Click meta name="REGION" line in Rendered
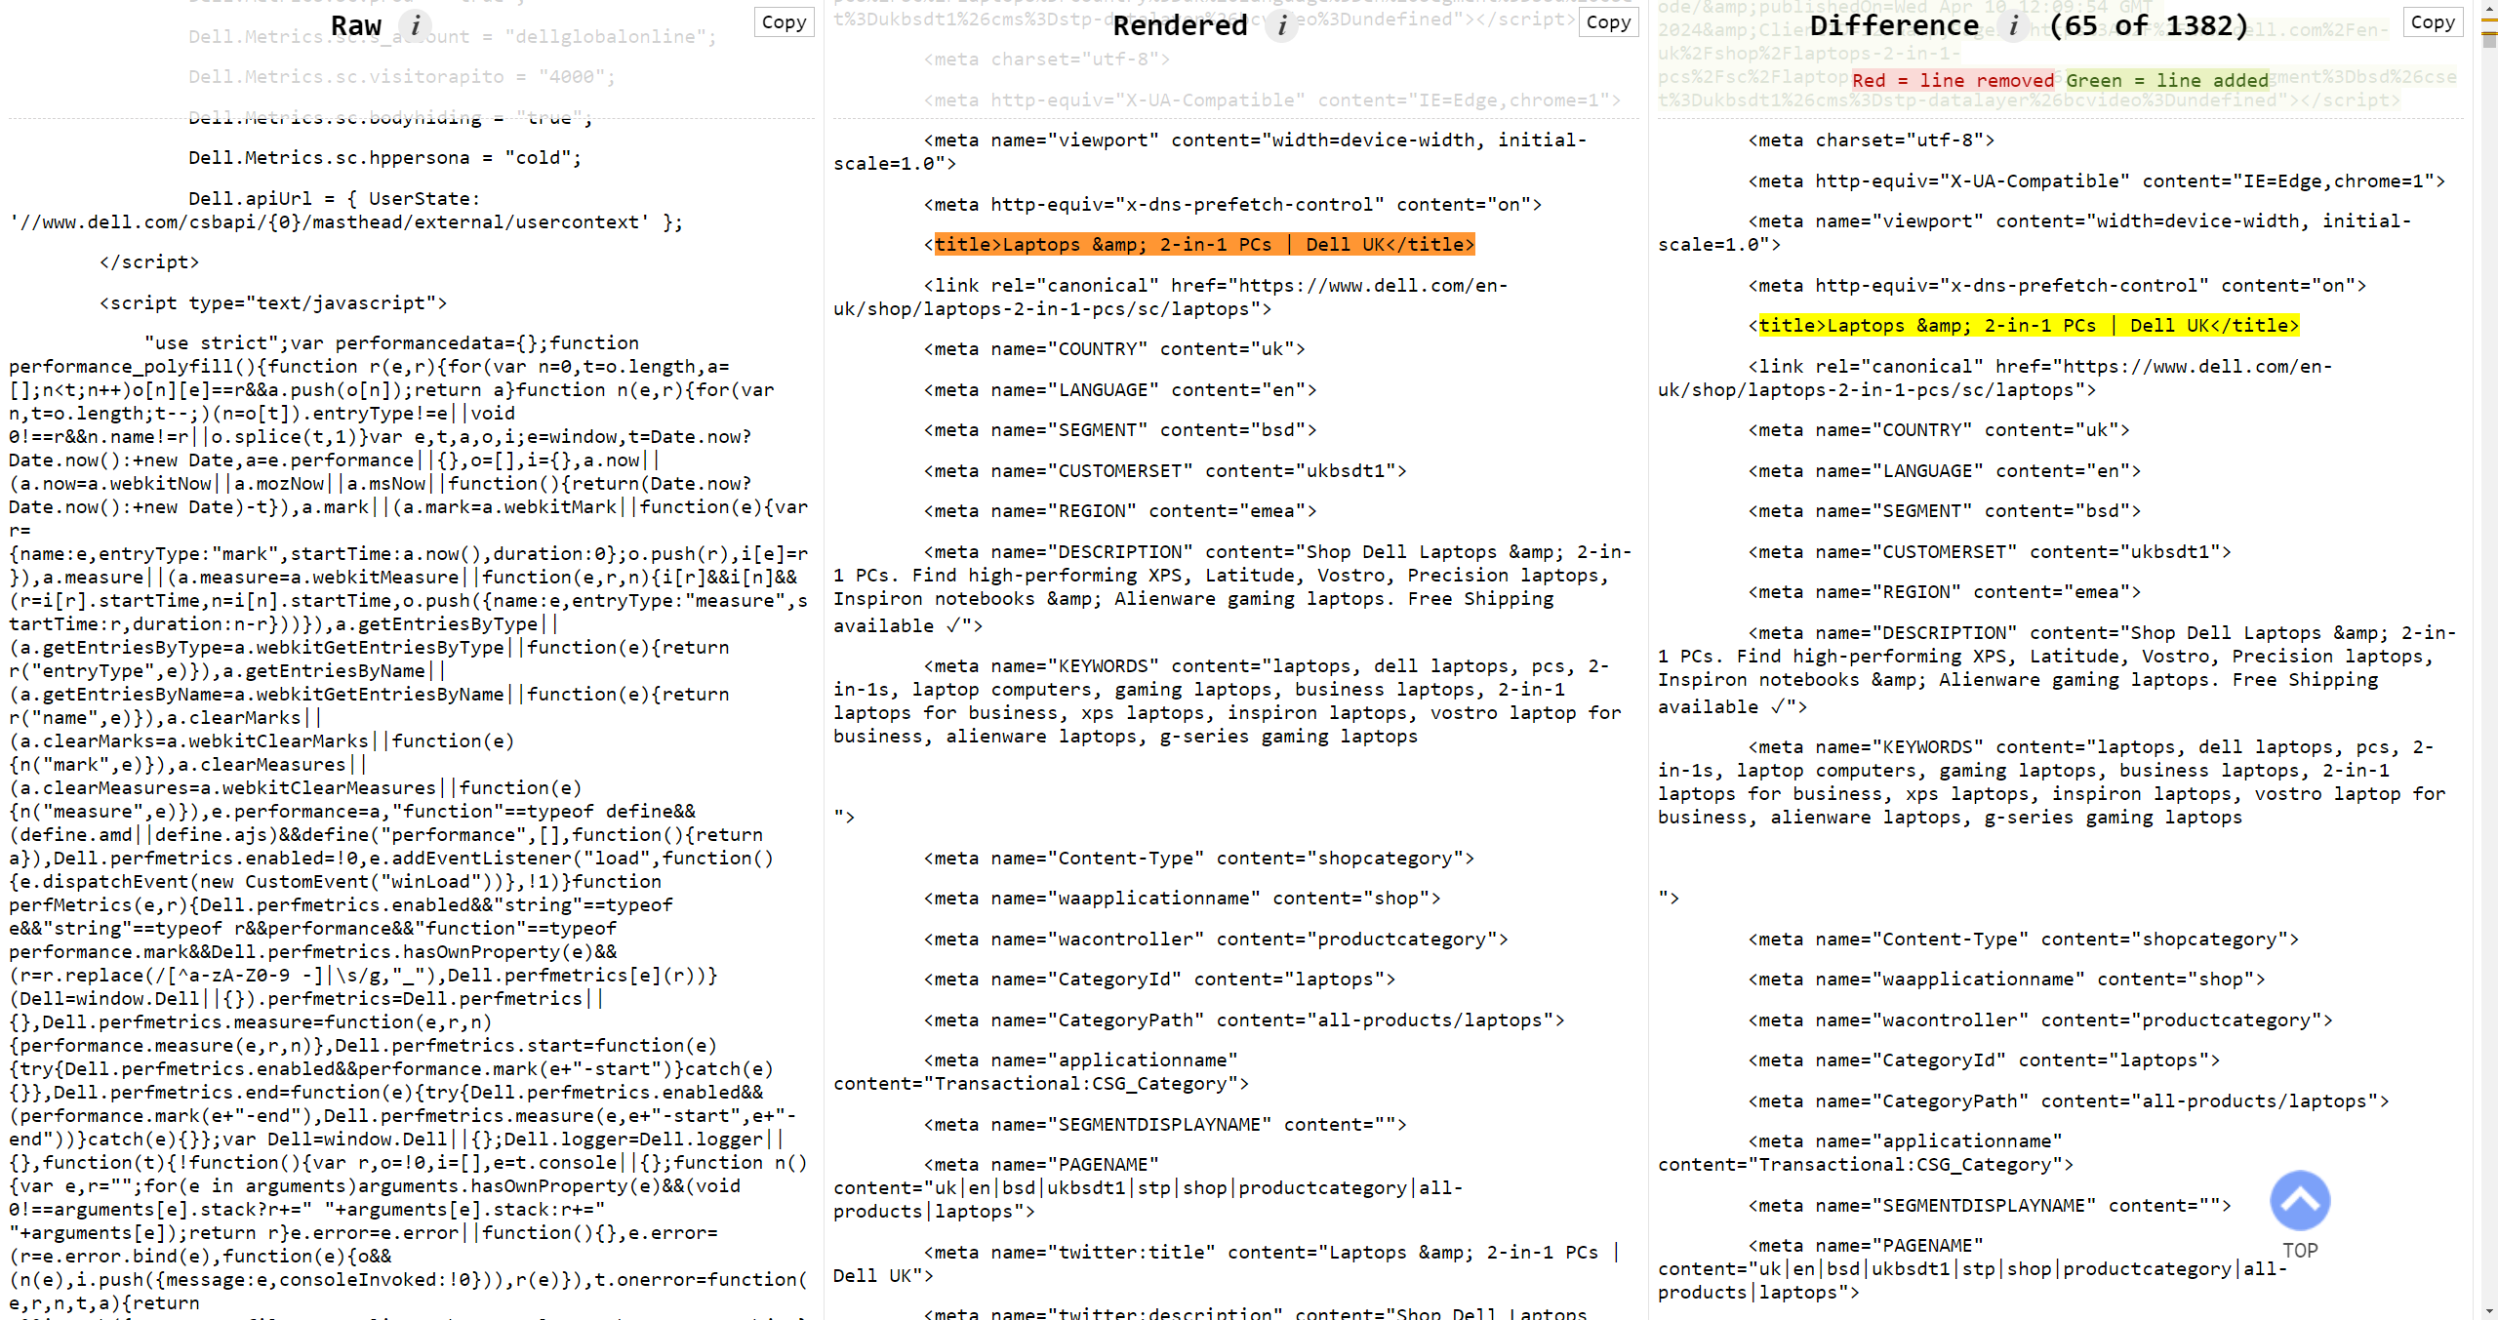Screen dimensions: 2498x1320 click(x=1120, y=510)
